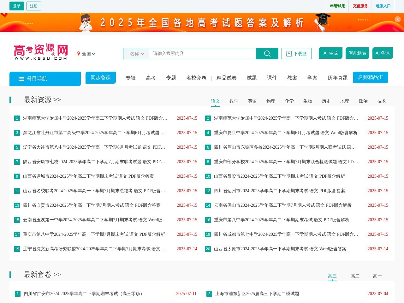Select the 高二 tab under 最新套卷
This screenshot has height=303, width=404.
pos(355,276)
